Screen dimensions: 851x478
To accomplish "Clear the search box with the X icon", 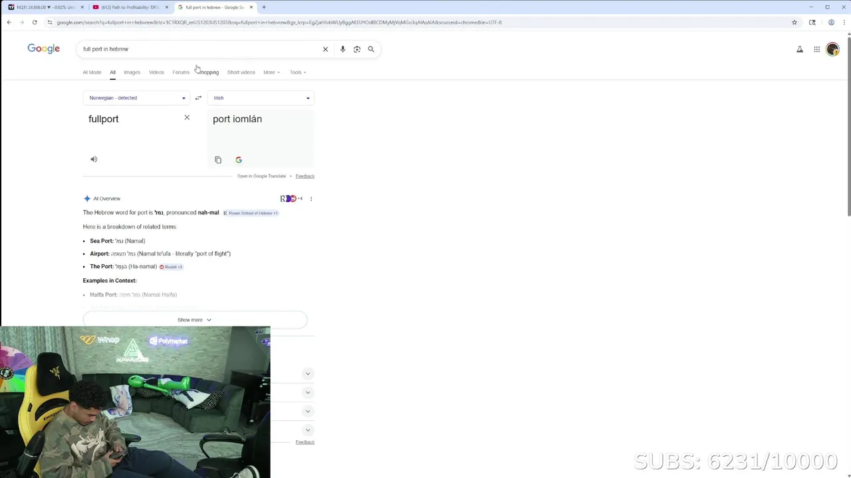I will (325, 49).
